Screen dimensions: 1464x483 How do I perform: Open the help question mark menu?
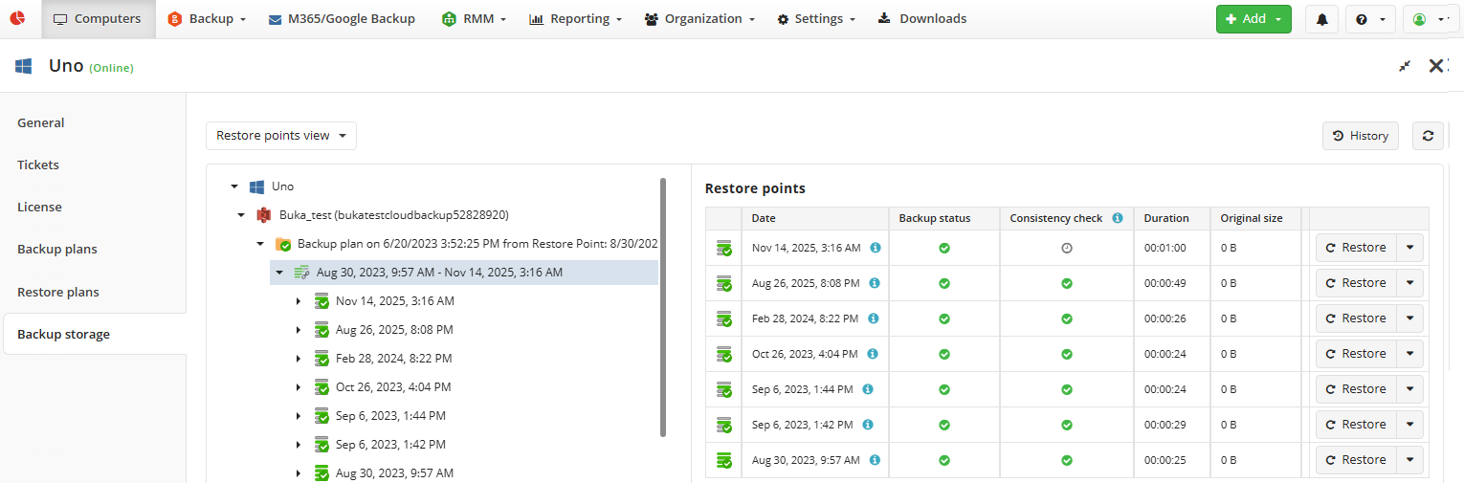[1369, 19]
